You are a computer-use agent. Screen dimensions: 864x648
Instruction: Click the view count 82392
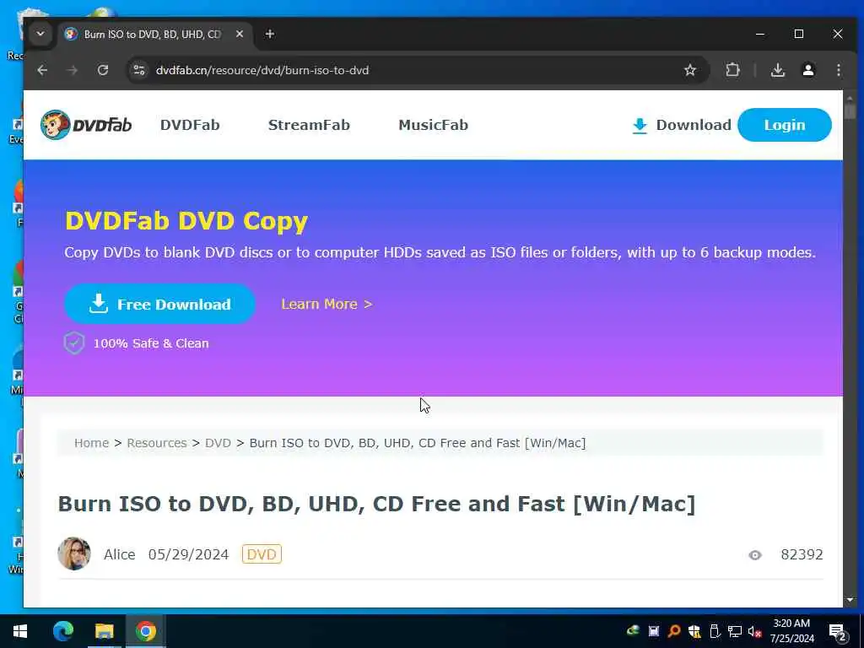tap(802, 554)
